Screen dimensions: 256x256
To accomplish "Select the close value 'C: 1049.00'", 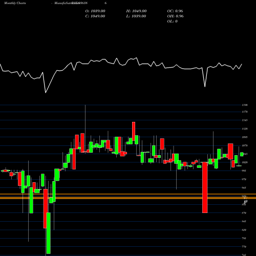I will tap(95, 16).
